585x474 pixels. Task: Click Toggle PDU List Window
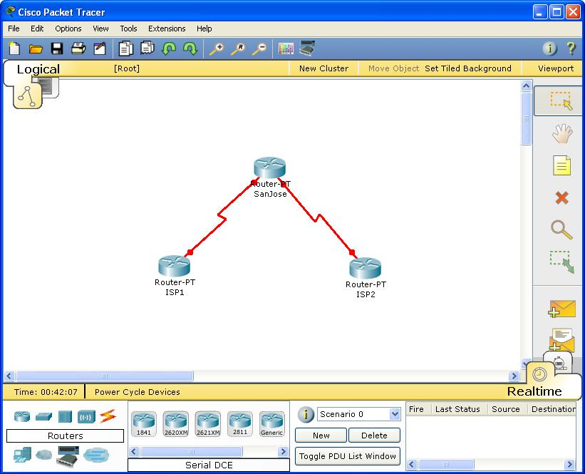[348, 456]
